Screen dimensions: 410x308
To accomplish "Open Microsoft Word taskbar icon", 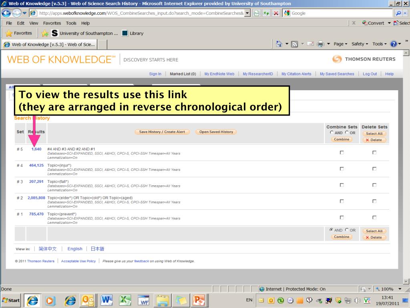I will (107, 300).
